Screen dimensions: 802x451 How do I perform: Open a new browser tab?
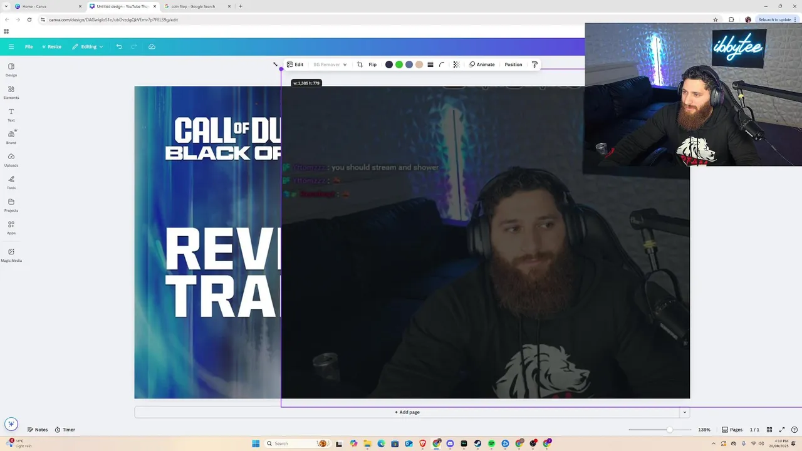pyautogui.click(x=241, y=6)
